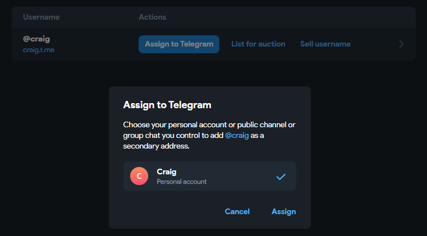Viewport: 427px width, 236px height.
Task: Expand the @craig row chevron arrow
Action: [x=401, y=44]
